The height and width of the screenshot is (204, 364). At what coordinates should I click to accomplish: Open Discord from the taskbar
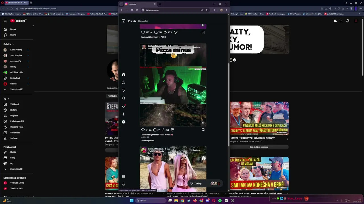click(x=207, y=201)
